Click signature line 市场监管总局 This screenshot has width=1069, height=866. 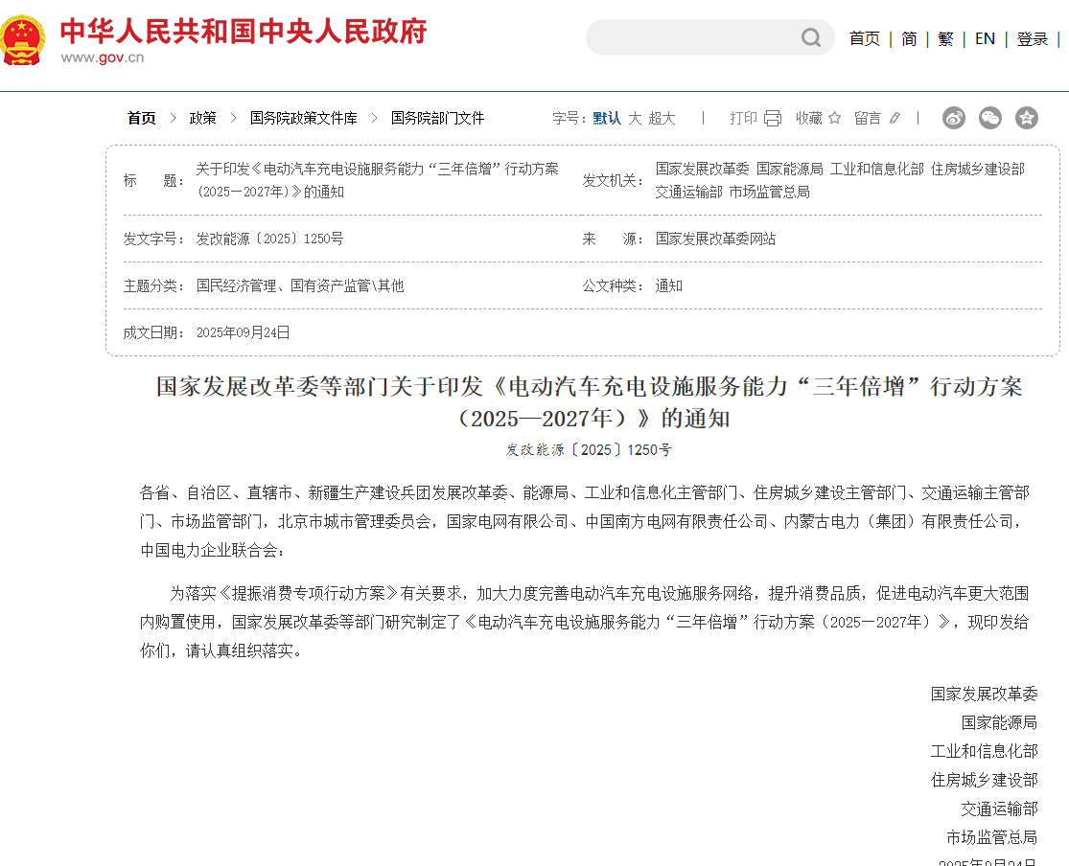tap(992, 837)
